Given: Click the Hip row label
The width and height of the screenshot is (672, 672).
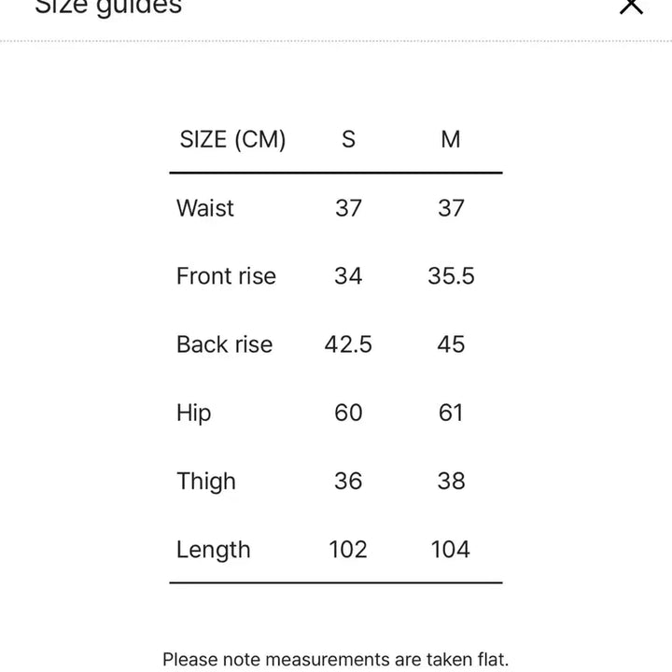Looking at the screenshot, I should (194, 413).
